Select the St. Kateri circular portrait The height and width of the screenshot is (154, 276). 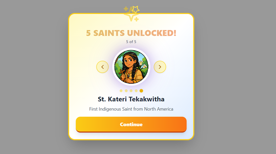pyautogui.click(x=131, y=67)
